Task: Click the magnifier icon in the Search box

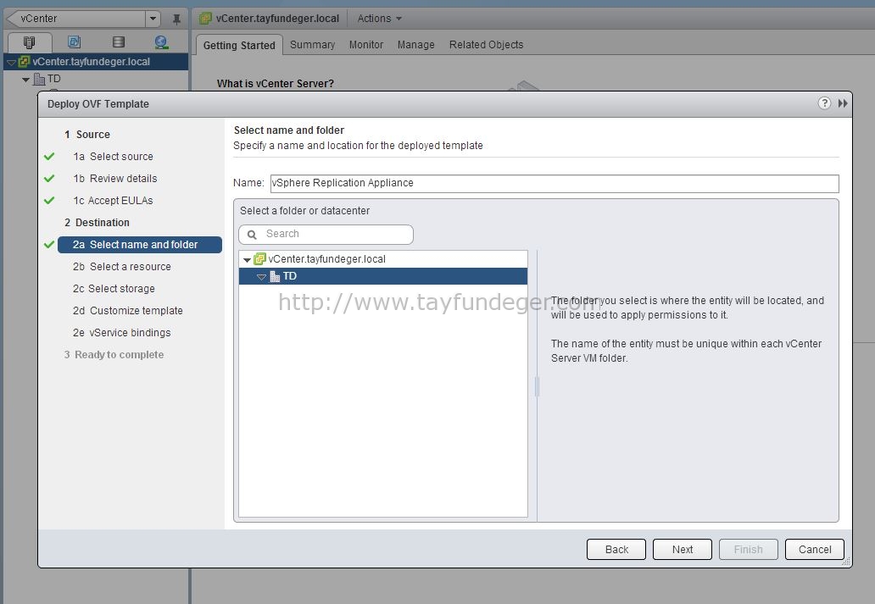Action: pyautogui.click(x=252, y=235)
